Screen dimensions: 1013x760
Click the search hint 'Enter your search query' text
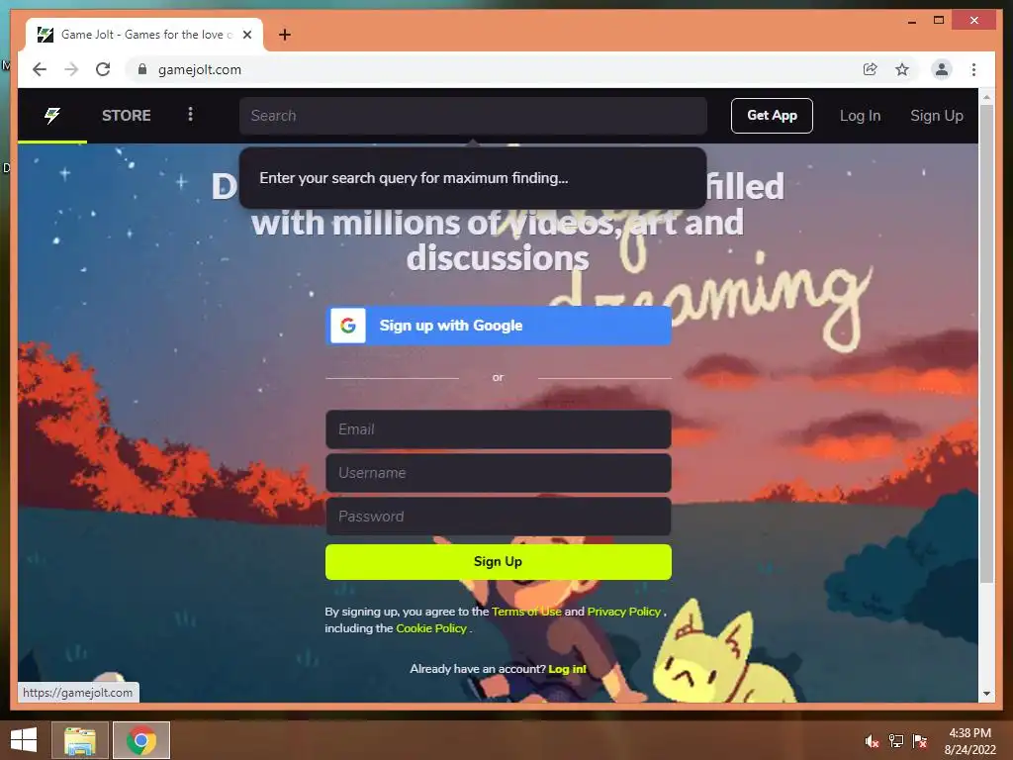click(414, 178)
